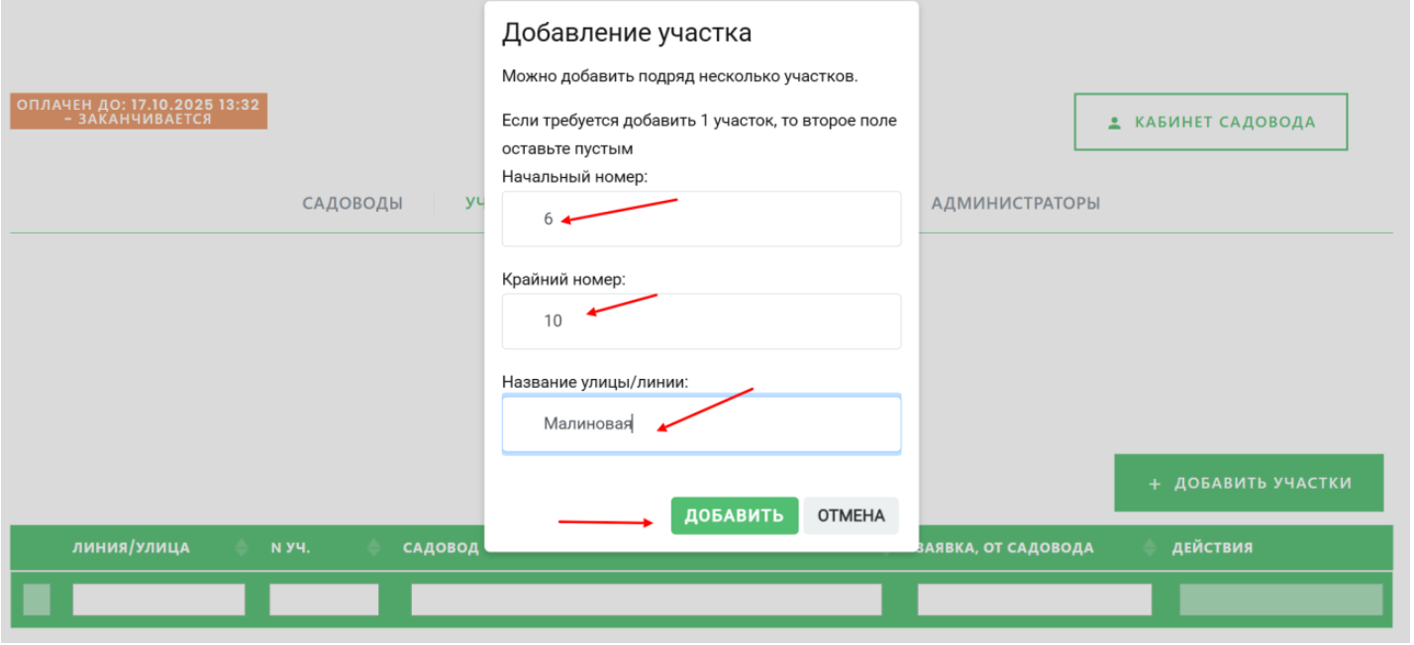Screen dimensions: 1414x645
Task: Sort by Линия/Улица column arrows
Action: click(242, 547)
